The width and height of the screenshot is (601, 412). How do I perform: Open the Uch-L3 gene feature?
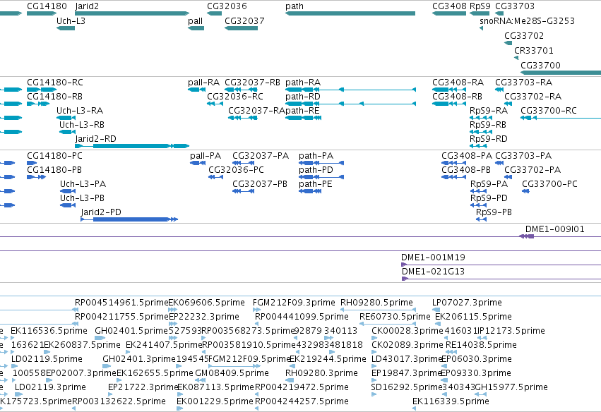point(66,28)
